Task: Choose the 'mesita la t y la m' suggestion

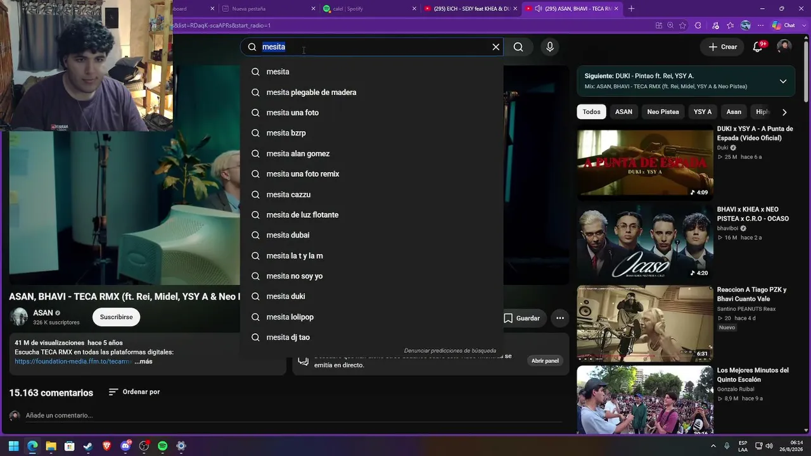Action: pos(372,256)
